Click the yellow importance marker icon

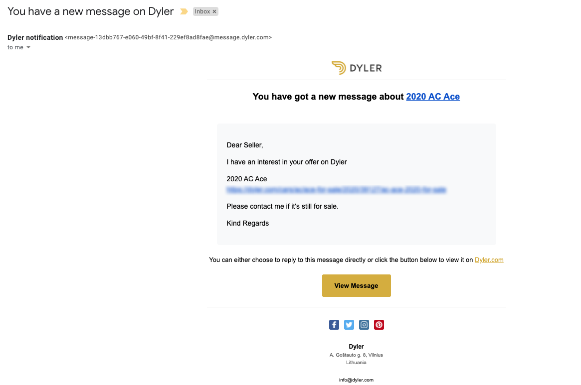click(x=184, y=11)
